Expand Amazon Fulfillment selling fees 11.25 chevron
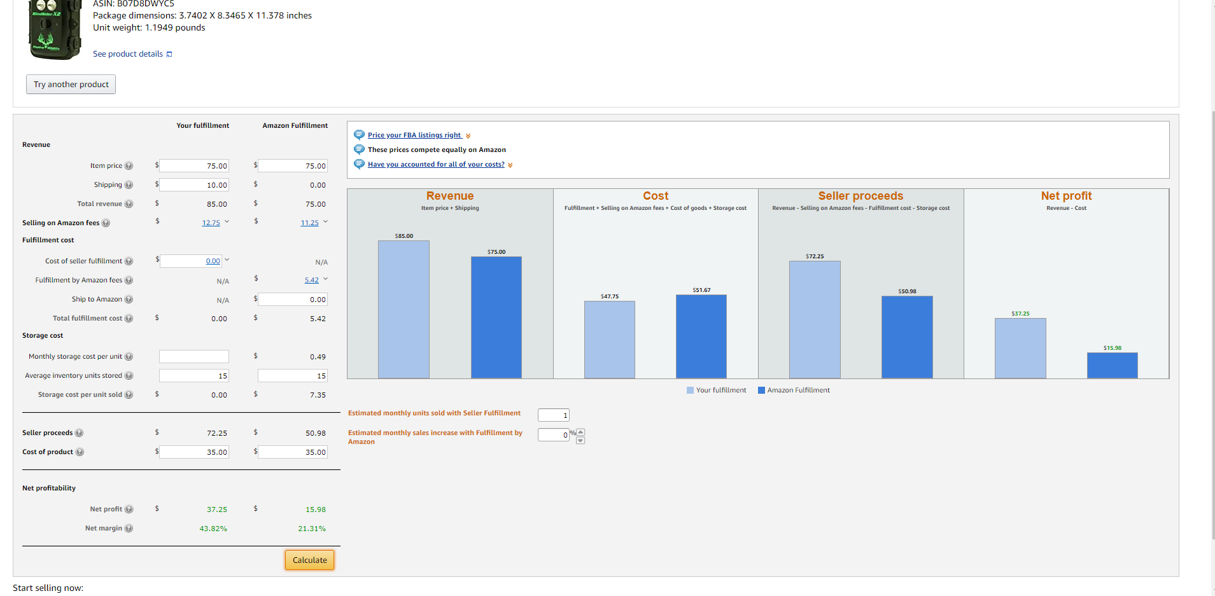The image size is (1215, 596). [325, 222]
